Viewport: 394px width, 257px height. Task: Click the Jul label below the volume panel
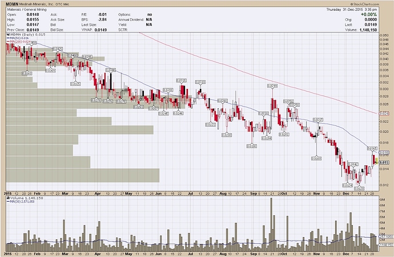[191, 254]
